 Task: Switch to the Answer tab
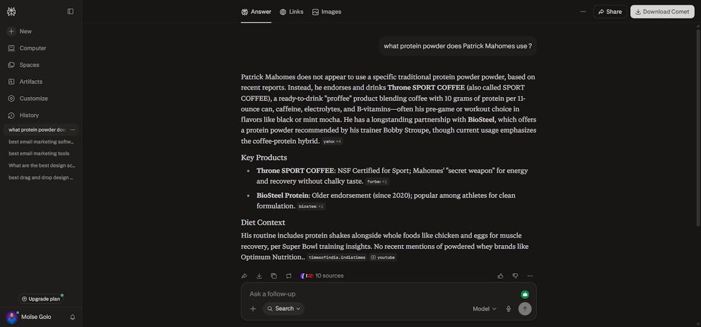tap(256, 12)
